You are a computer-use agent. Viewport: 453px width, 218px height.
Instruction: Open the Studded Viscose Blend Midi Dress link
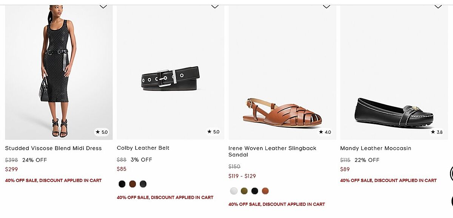point(53,148)
